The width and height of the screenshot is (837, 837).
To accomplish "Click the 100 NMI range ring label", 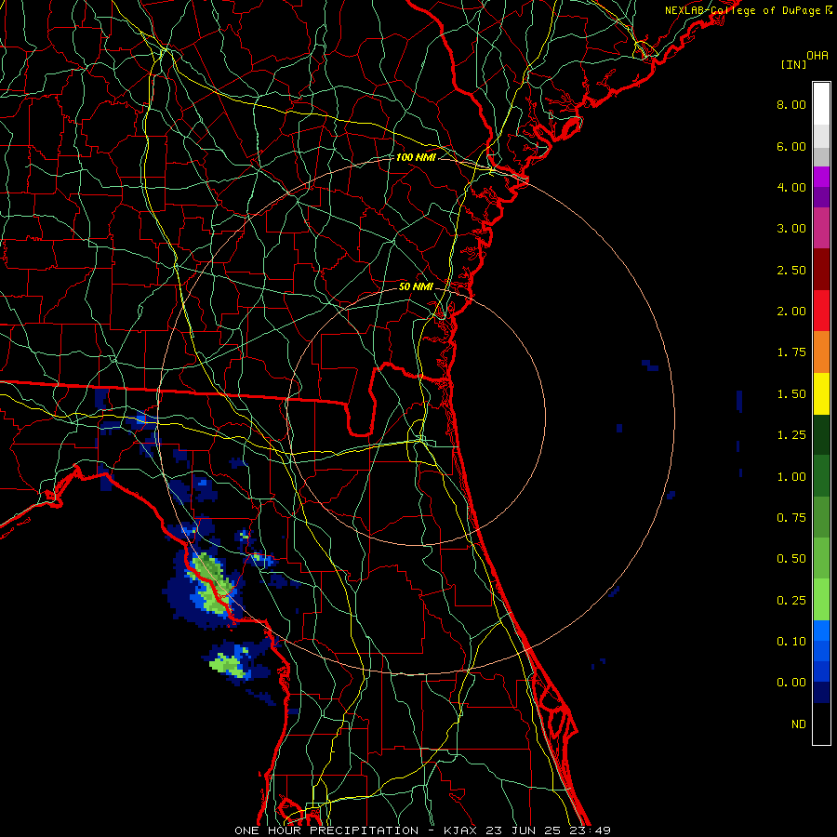I will pos(416,157).
